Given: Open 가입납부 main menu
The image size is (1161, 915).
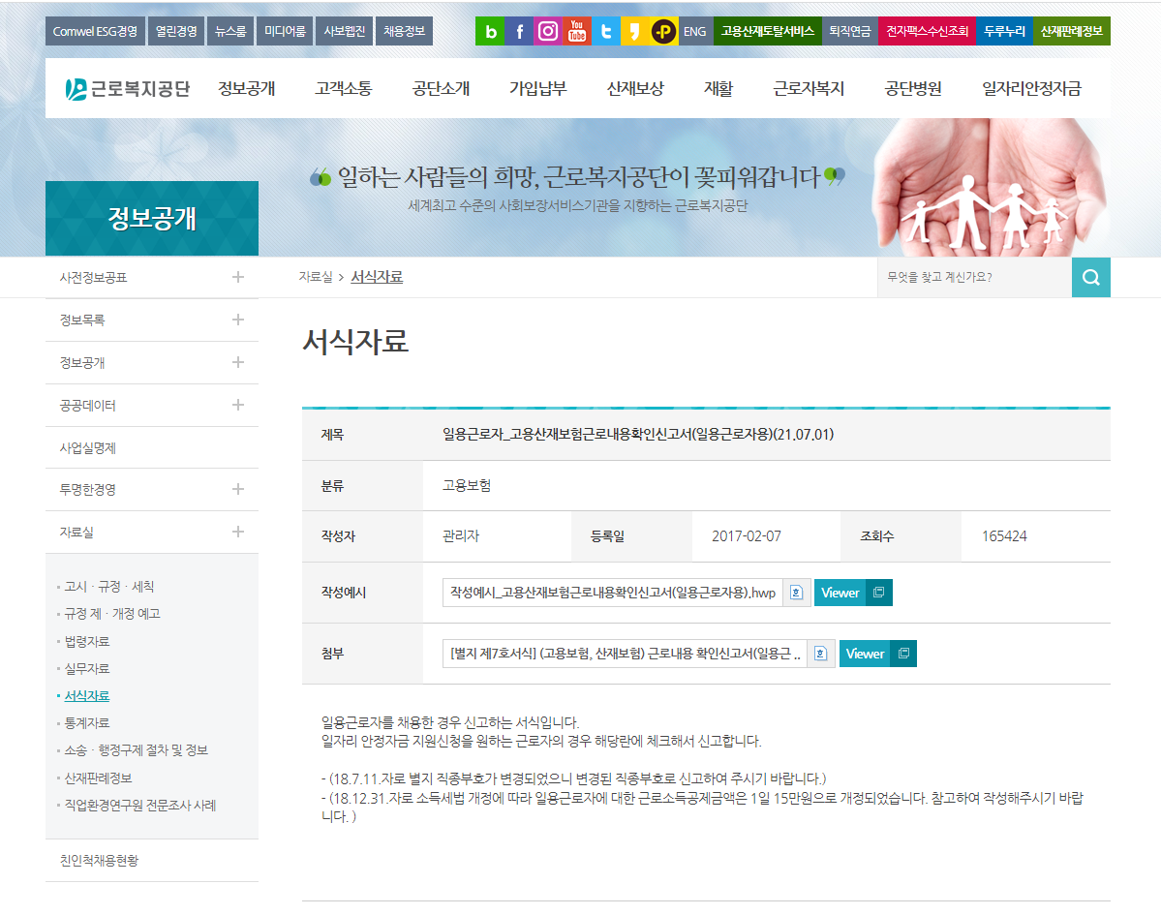Looking at the screenshot, I should (x=538, y=89).
